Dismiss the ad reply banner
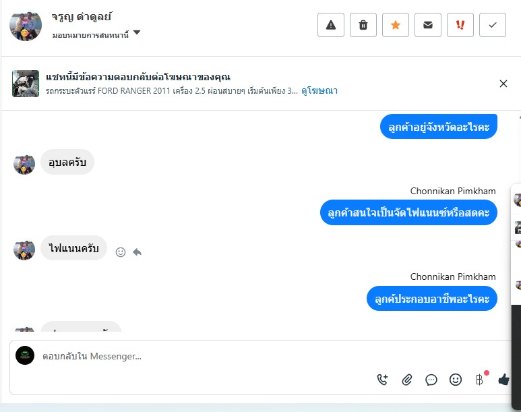Viewport: 521px width, 412px height. 503,84
